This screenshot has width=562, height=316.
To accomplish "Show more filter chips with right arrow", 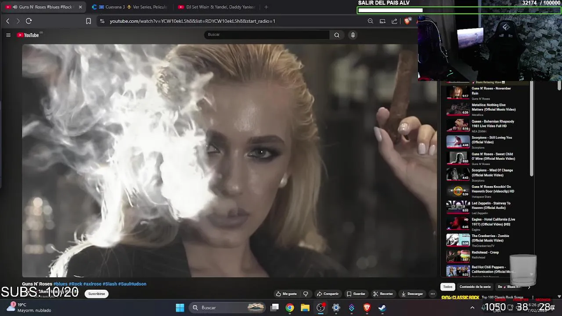I will pyautogui.click(x=529, y=287).
